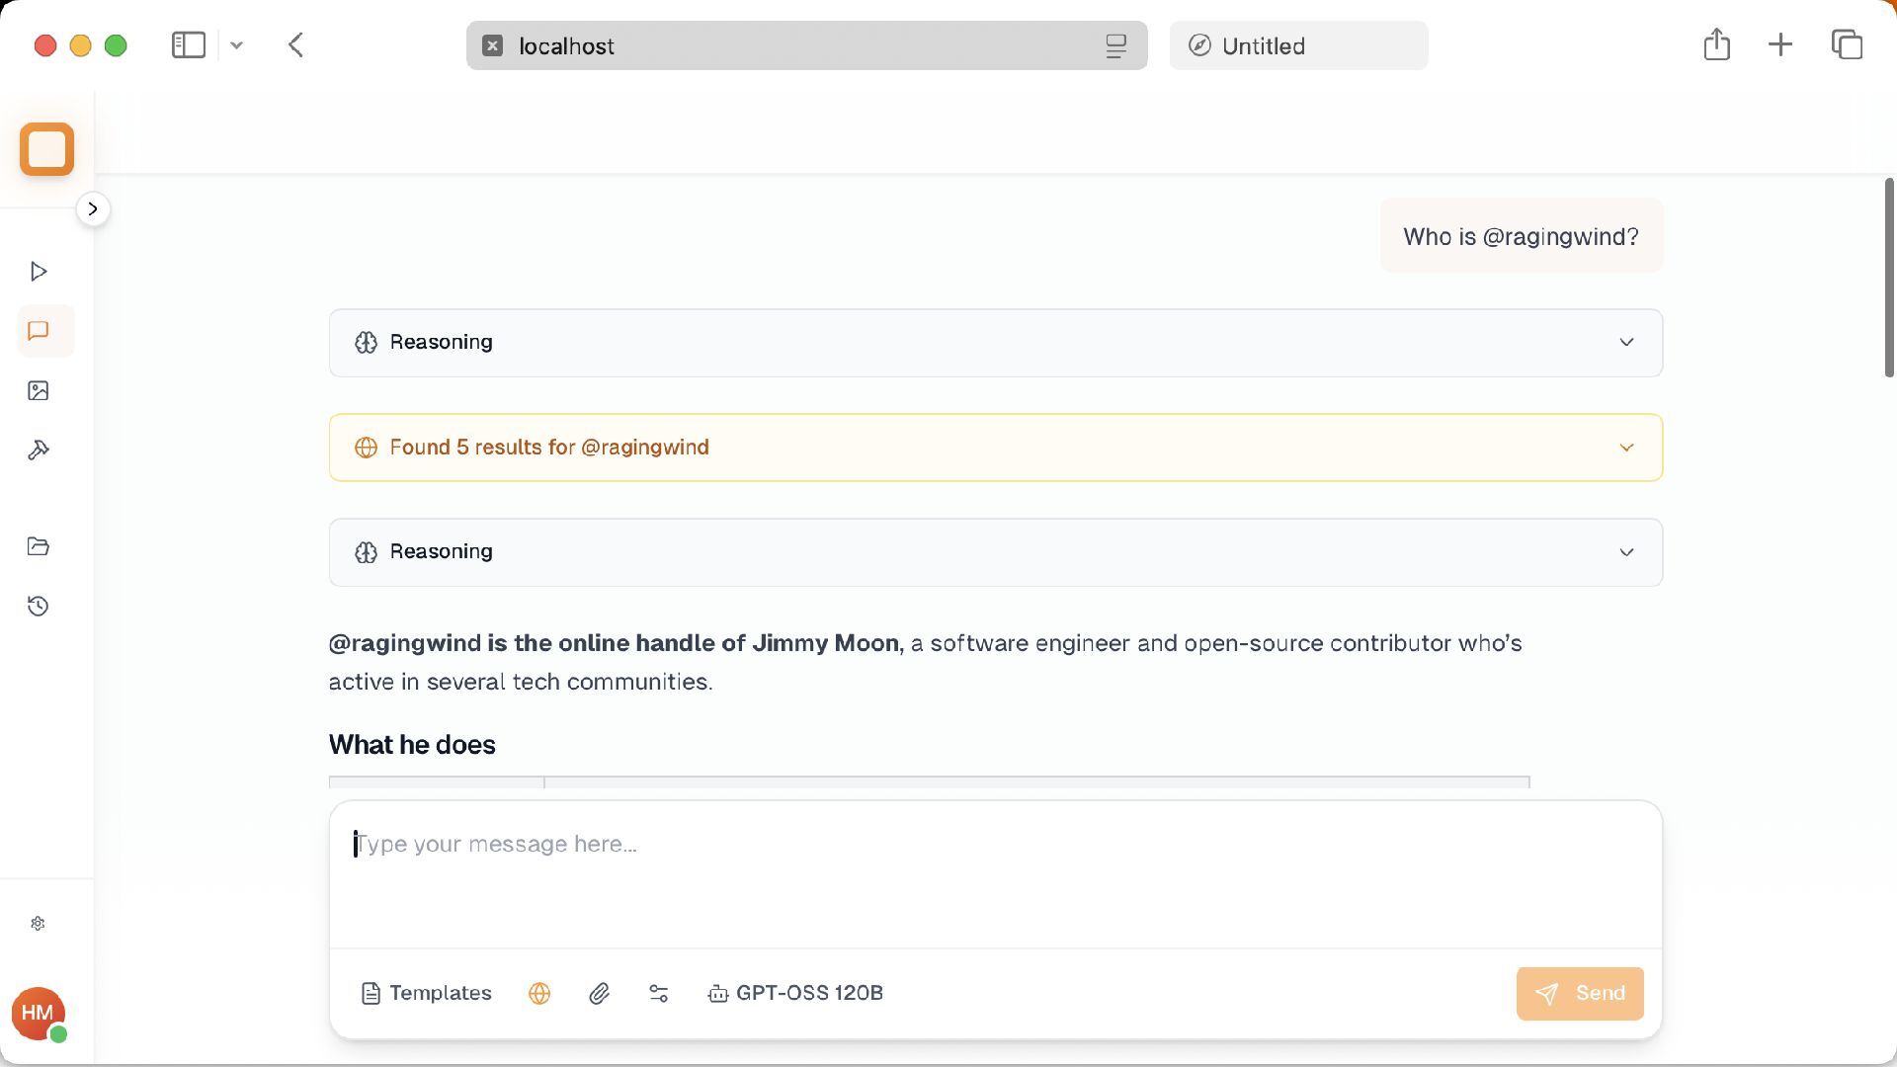Expand the first Reasoning section

click(x=995, y=343)
